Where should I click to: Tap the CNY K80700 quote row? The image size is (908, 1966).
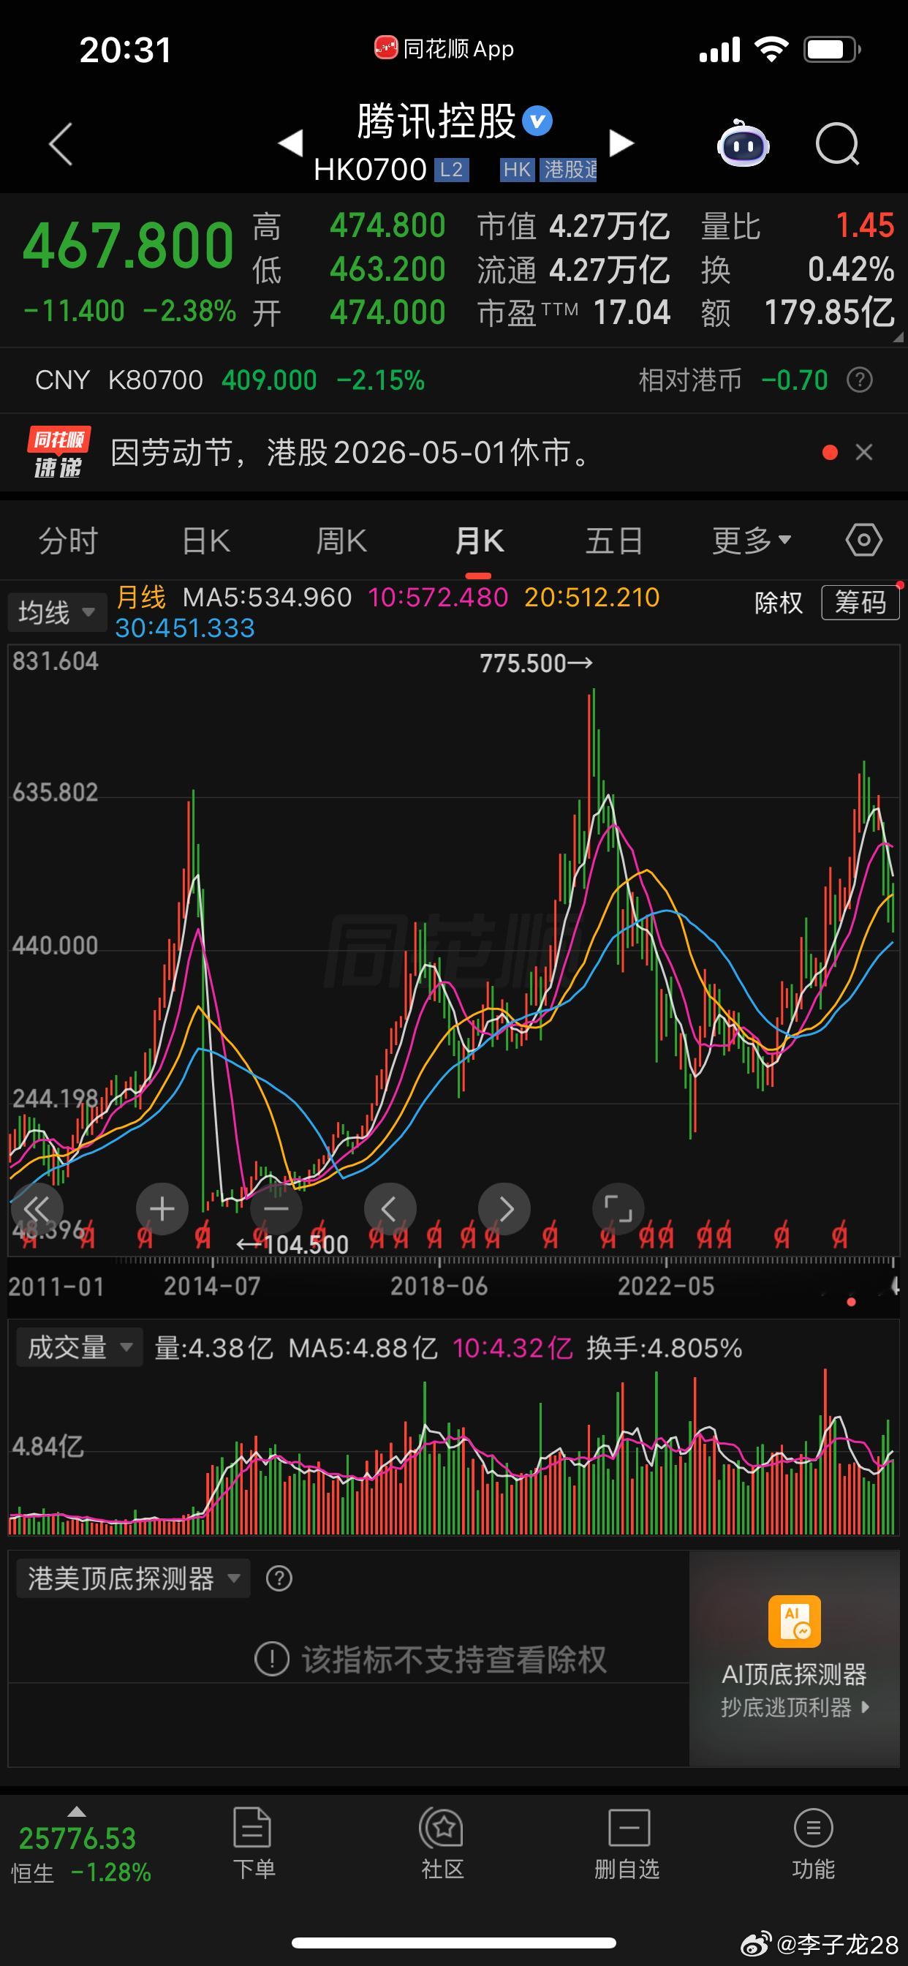[229, 380]
